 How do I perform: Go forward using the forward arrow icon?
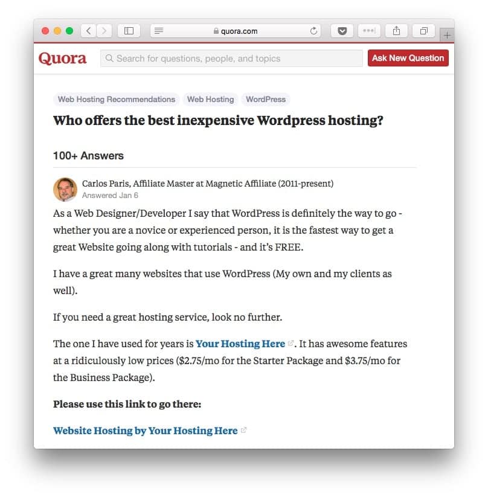[104, 31]
